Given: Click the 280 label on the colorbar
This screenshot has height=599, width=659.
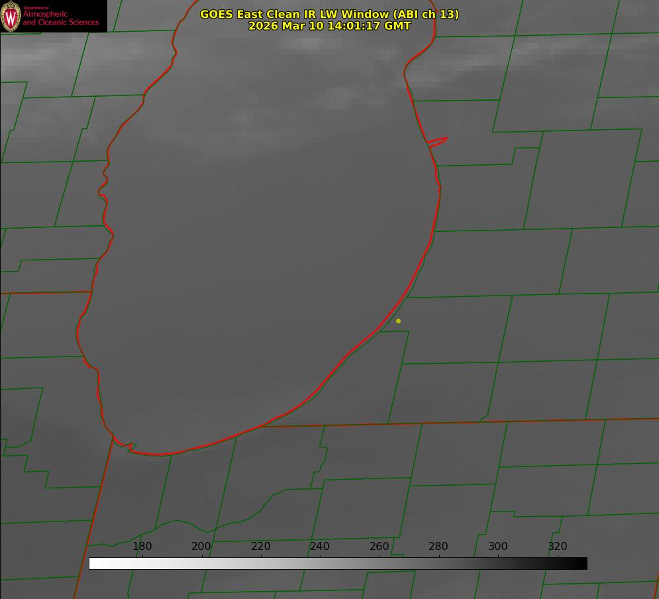Looking at the screenshot, I should pos(438,547).
